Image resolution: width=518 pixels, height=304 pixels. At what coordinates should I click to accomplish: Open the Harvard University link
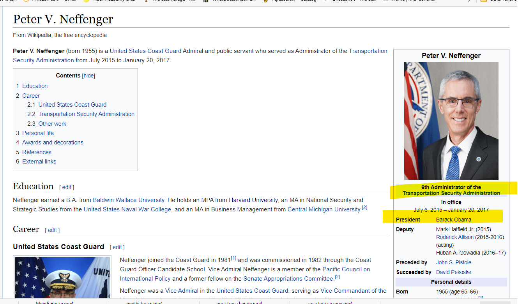point(253,200)
